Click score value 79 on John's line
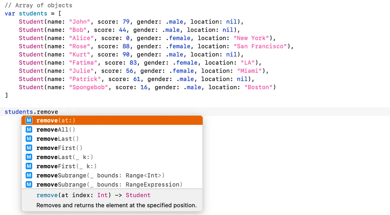 coord(126,22)
